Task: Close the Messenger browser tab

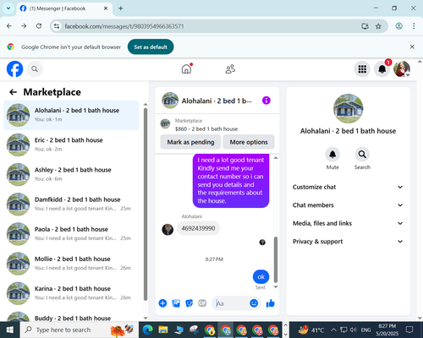Action: click(x=106, y=8)
